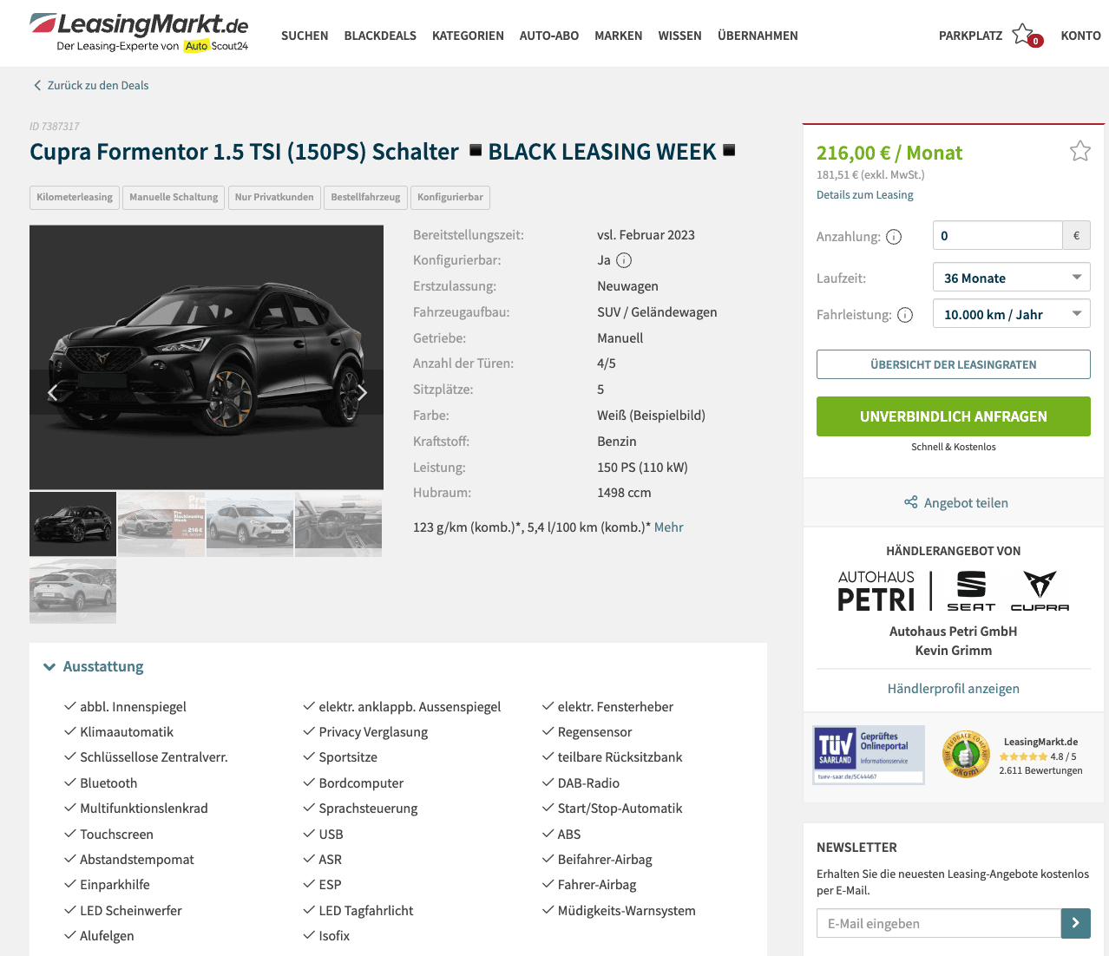Screen dimensions: 1109x956
Task: Click info icon beside Konfigurierbar Ja
Action: (x=624, y=260)
